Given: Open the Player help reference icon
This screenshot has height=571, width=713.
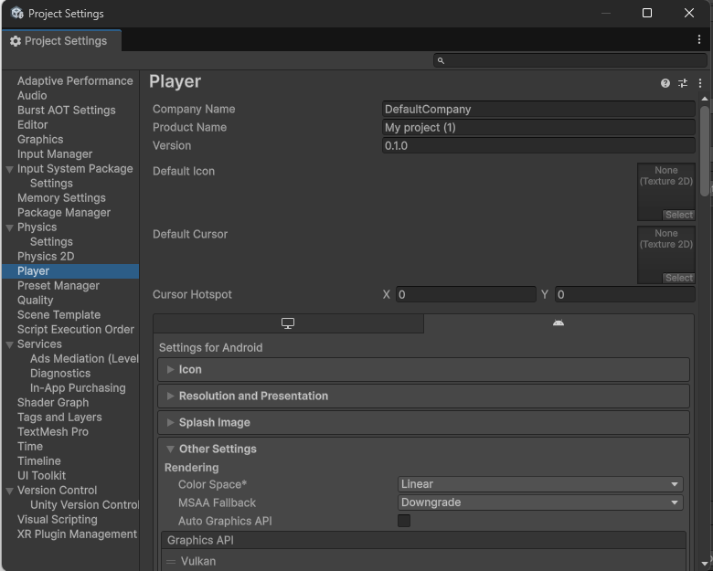Looking at the screenshot, I should (665, 83).
